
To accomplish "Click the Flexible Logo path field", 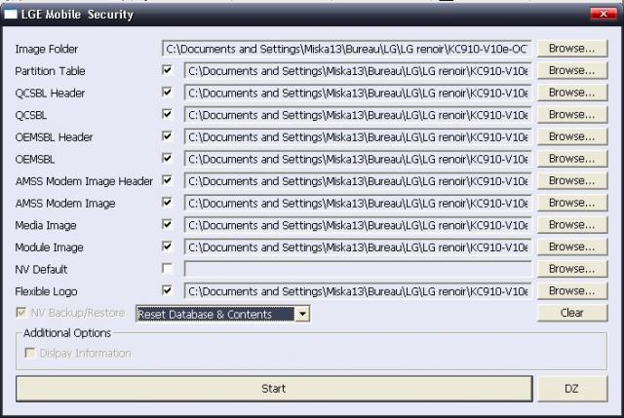I will pos(358,291).
